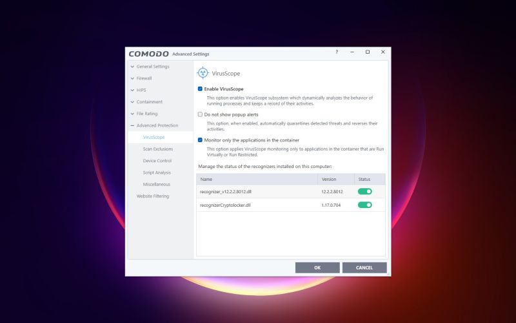This screenshot has width=516, height=323.
Task: Click the General Settings label
Action: pos(153,67)
